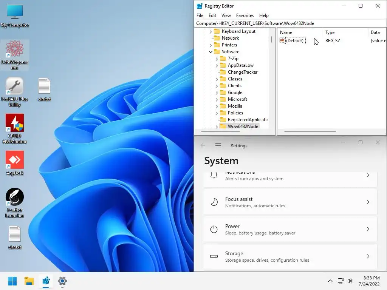Open network status tray icon

(x=341, y=281)
